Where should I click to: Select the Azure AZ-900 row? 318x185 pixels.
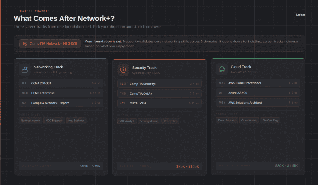[258, 93]
